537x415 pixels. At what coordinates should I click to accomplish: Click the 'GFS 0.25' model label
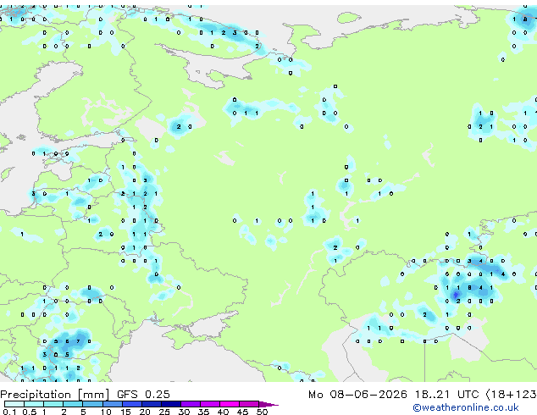point(143,395)
